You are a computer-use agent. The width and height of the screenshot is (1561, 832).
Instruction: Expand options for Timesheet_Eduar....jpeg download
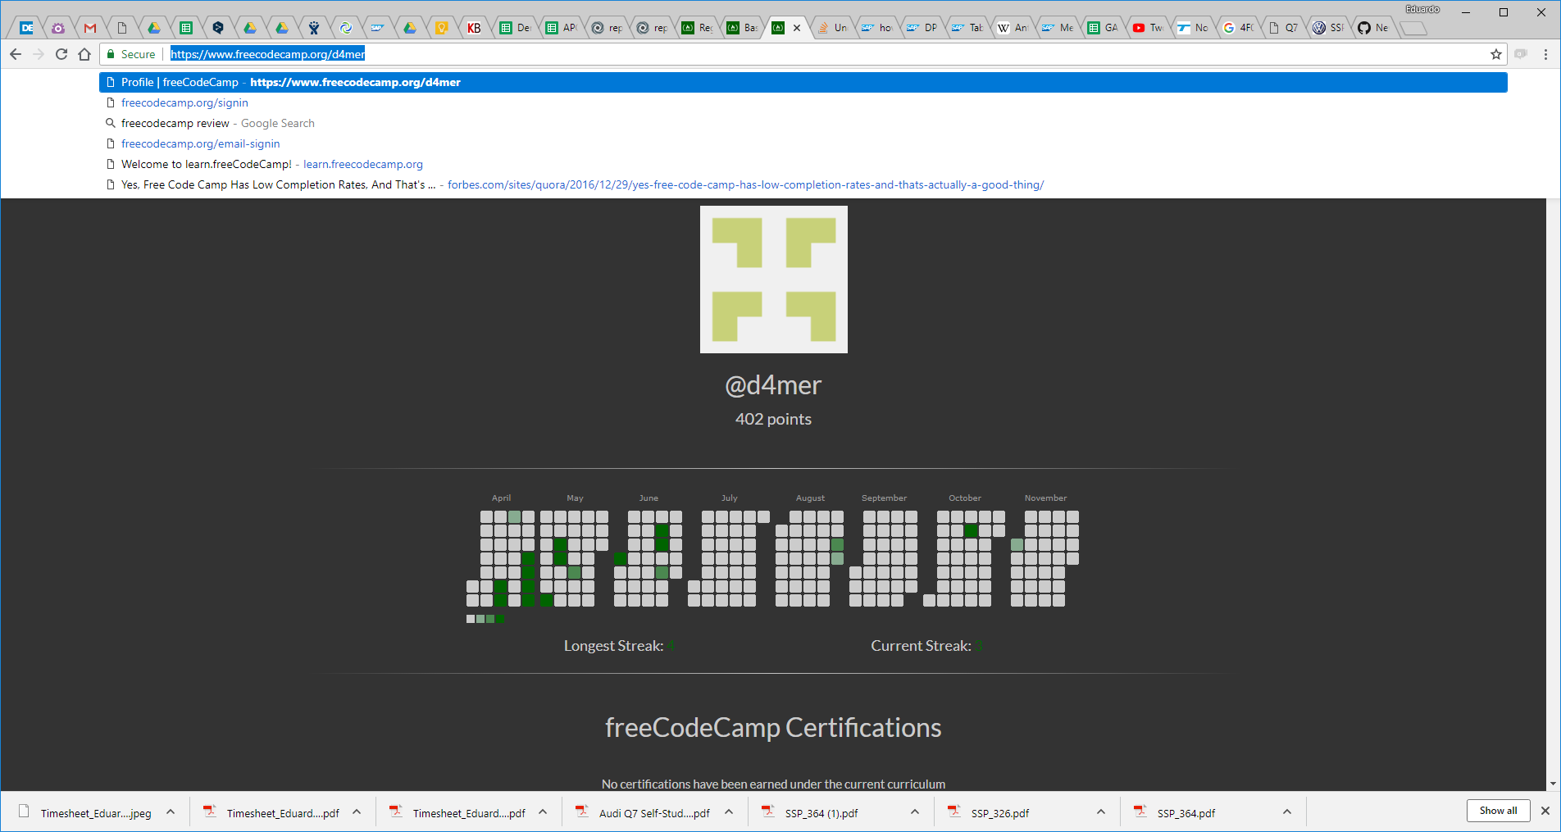tap(171, 812)
